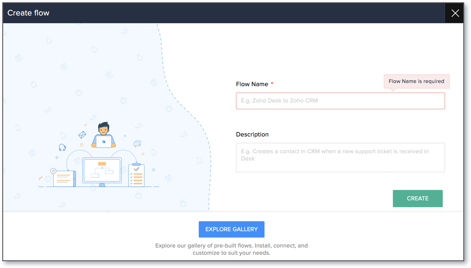
Task: Click the 'Description' label
Action: tap(252, 134)
